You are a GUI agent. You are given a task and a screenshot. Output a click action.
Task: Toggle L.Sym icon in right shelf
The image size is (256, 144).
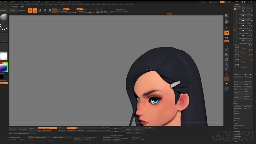pos(227,38)
